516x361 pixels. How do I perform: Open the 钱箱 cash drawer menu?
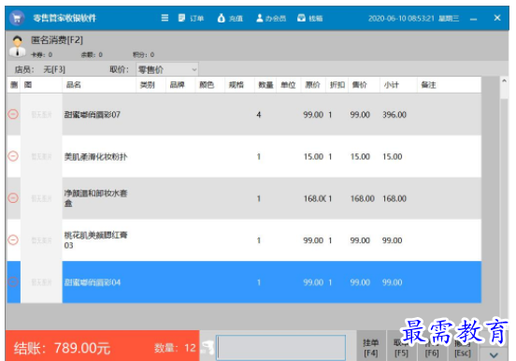[x=310, y=18]
